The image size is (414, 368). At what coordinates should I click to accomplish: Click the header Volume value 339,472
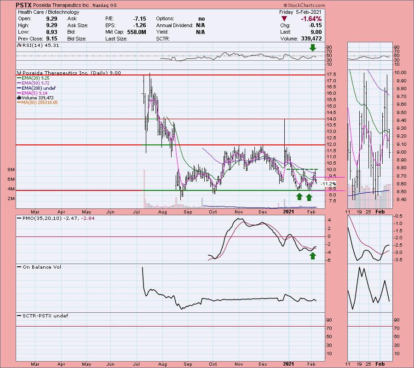(311, 39)
